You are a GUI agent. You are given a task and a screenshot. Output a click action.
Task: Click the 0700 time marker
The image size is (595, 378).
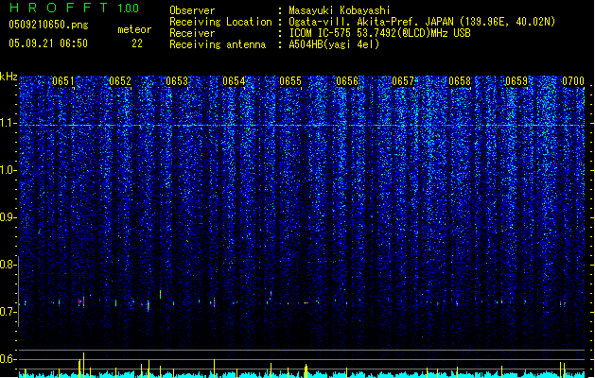[x=573, y=81]
